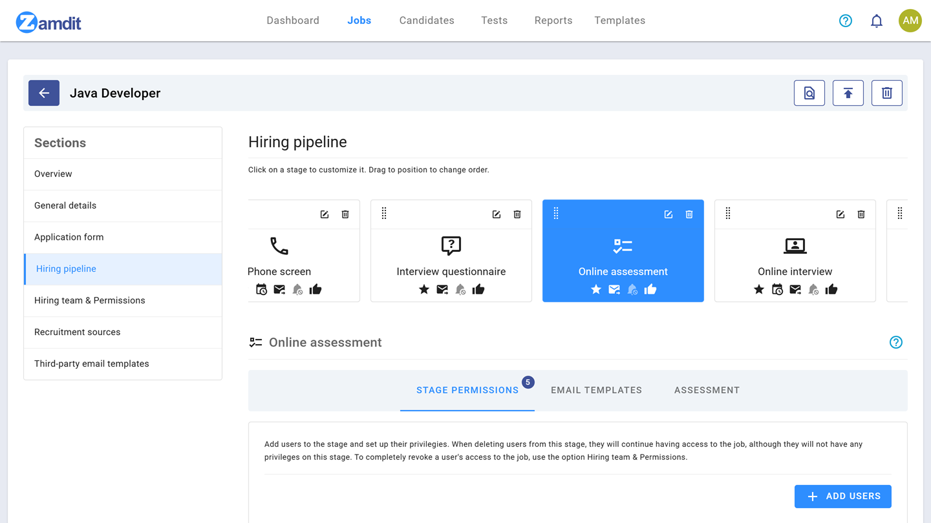Click the email icon on Online assessment card
931x523 pixels.
click(614, 289)
